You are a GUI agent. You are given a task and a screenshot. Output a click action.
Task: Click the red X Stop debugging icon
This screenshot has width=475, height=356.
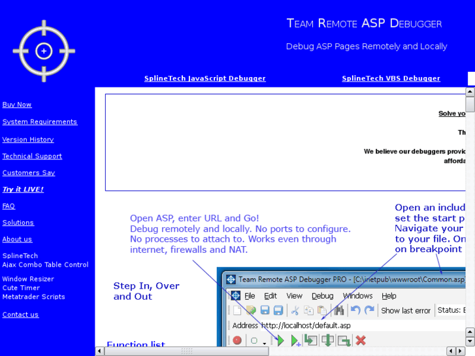pyautogui.click(x=361, y=340)
